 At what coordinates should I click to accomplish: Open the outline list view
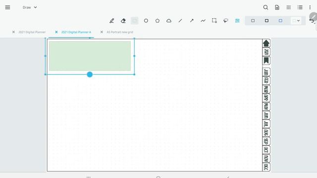click(x=300, y=7)
